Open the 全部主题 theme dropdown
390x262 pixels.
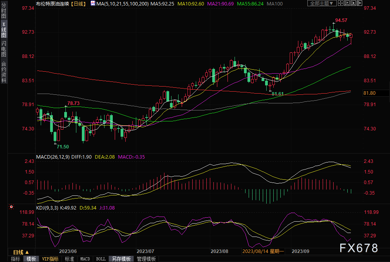[x=322, y=3]
